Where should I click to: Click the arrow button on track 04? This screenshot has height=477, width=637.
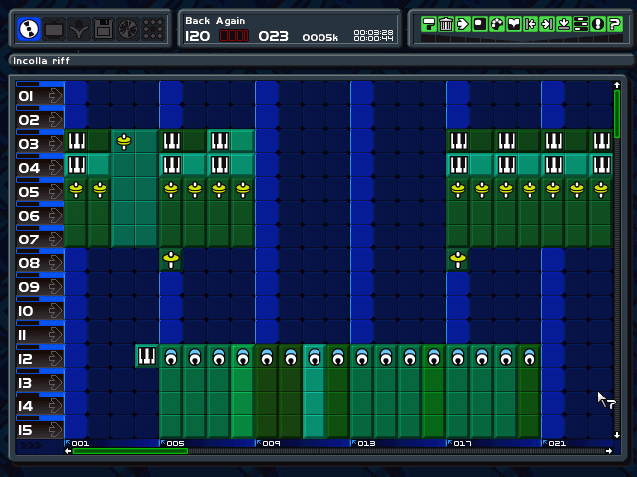click(55, 167)
